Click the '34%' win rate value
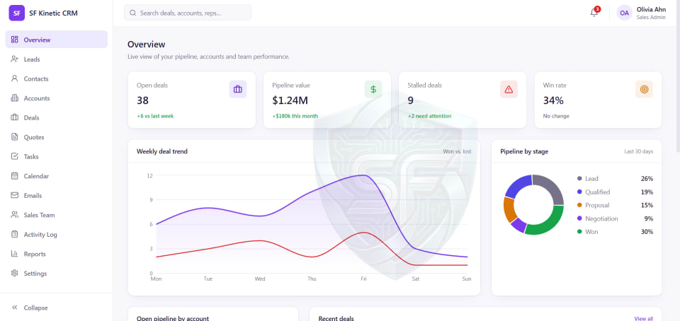The image size is (680, 321). point(553,100)
